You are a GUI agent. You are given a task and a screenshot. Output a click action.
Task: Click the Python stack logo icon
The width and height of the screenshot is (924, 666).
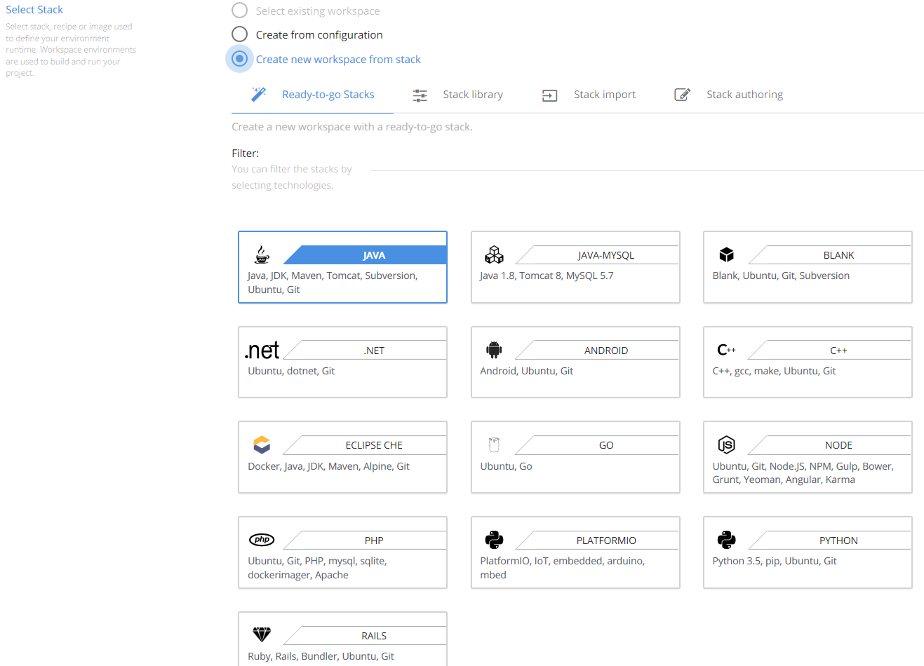point(726,540)
